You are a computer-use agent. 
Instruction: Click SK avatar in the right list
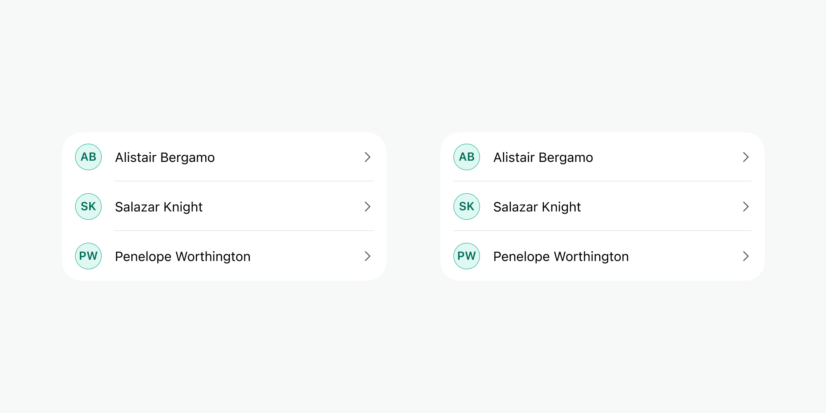[x=467, y=206]
